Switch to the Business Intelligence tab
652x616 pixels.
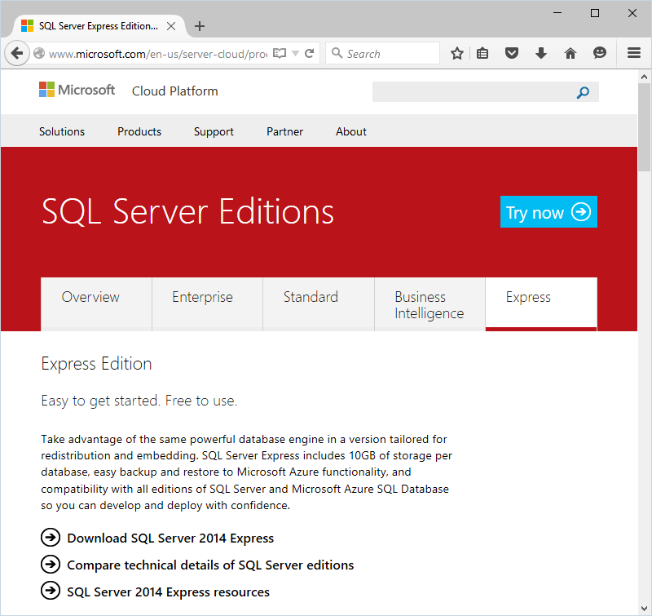click(x=430, y=304)
